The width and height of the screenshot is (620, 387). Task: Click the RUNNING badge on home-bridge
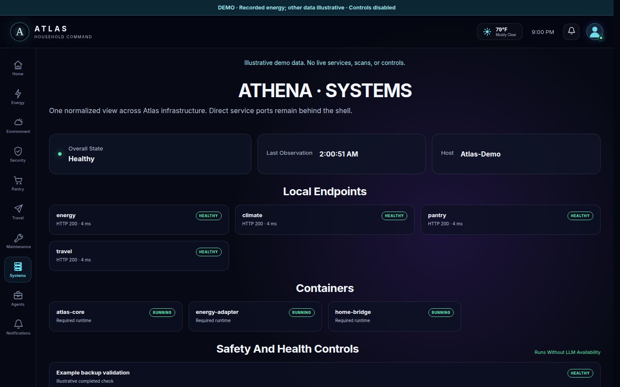tap(441, 313)
